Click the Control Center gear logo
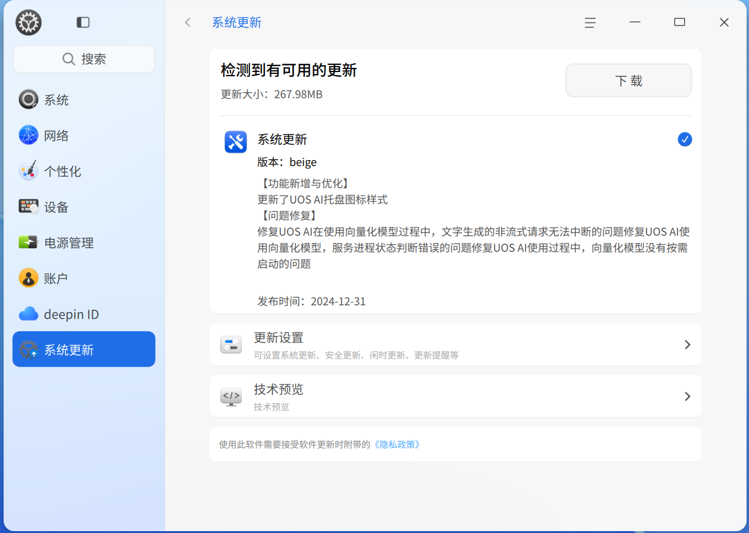 coord(29,23)
